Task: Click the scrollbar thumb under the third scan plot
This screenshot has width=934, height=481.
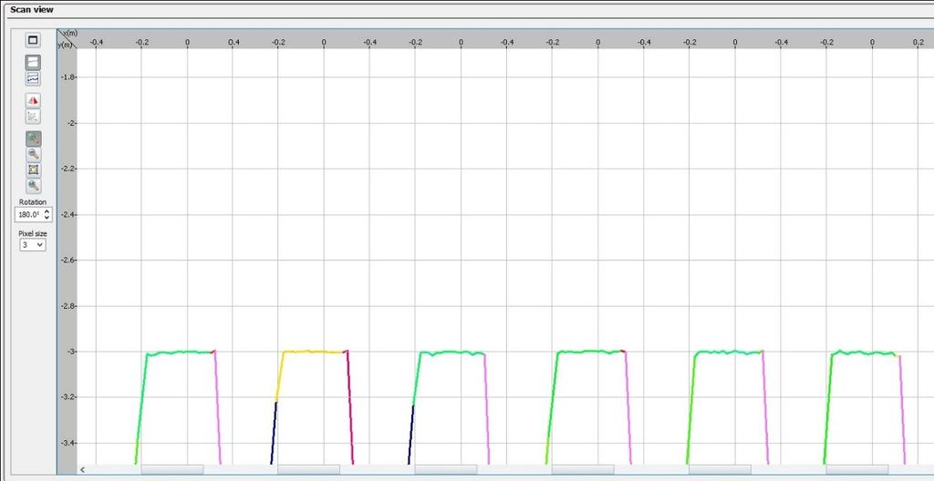Action: point(445,470)
